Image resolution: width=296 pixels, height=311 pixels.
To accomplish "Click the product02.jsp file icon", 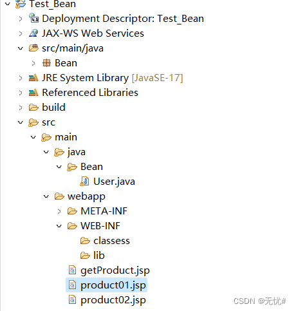I will point(72,299).
